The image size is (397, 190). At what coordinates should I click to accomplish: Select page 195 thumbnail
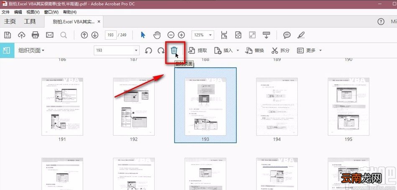click(348, 106)
